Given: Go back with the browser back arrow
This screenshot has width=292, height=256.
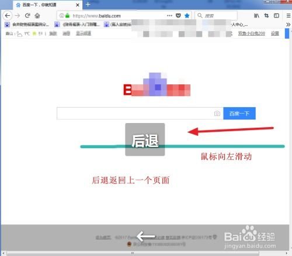Looking at the screenshot, I should 8,16.
